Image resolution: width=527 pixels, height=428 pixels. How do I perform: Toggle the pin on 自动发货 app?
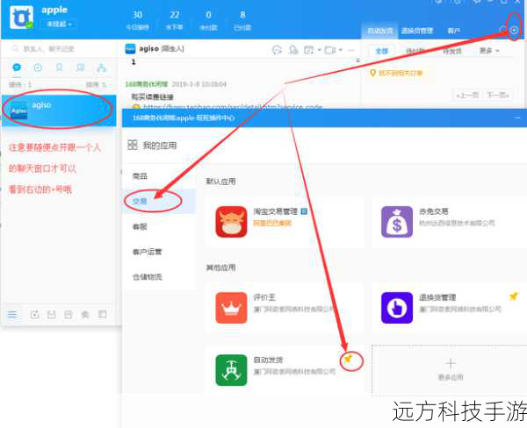click(x=348, y=359)
